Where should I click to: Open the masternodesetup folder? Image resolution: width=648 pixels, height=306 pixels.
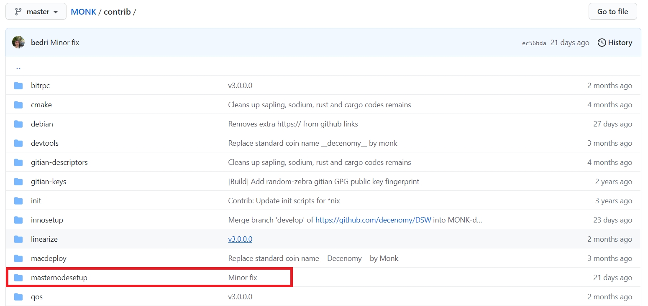[59, 278]
